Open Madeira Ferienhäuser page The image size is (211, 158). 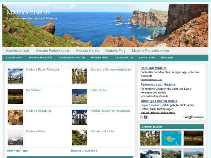pyautogui.click(x=53, y=51)
